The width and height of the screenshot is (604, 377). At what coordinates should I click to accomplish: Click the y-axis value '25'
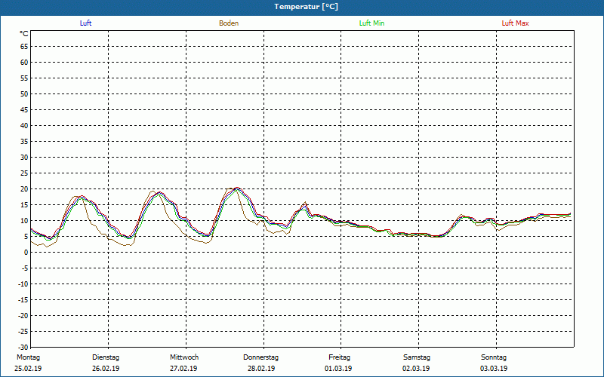pos(24,173)
